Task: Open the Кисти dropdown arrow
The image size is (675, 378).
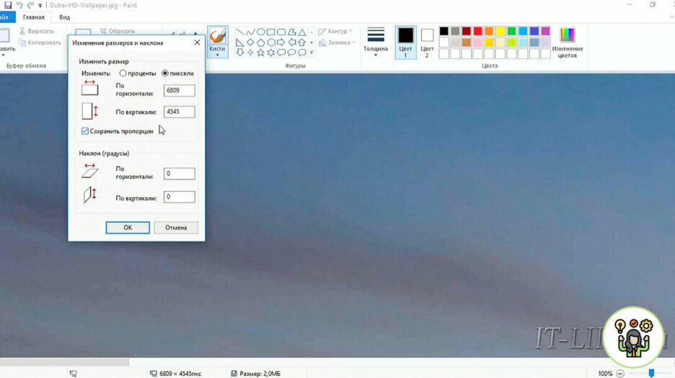Action: 217,55
